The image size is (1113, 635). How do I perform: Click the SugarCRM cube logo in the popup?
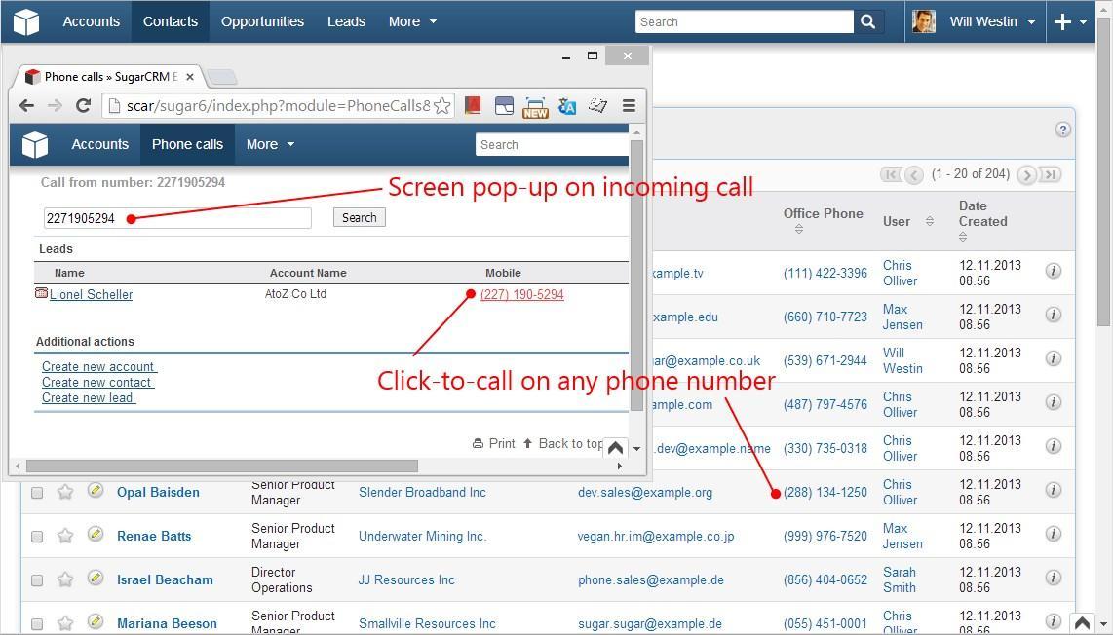[35, 144]
